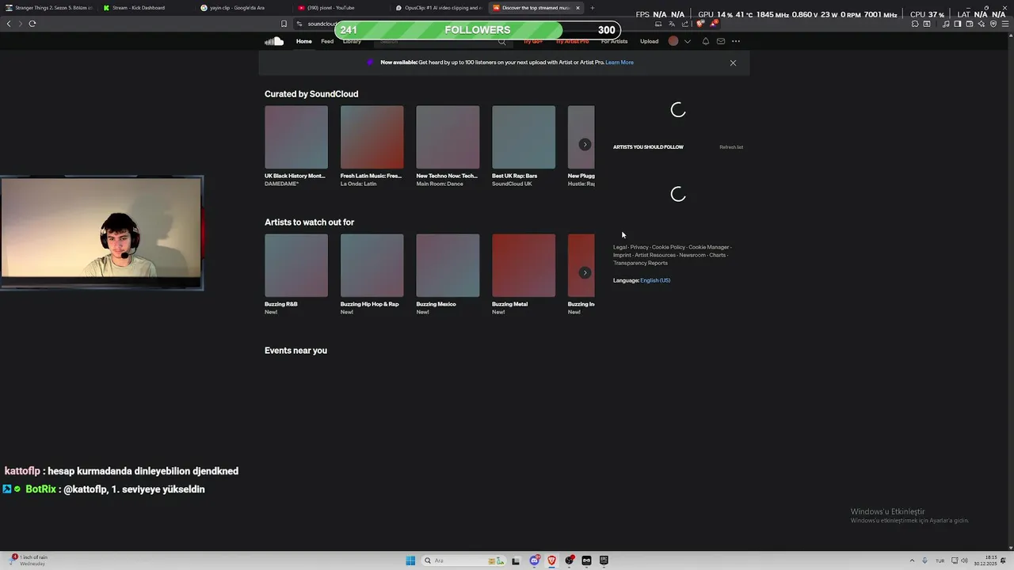Go to the Feed tab
Screen dimensions: 1014x570
tap(327, 41)
